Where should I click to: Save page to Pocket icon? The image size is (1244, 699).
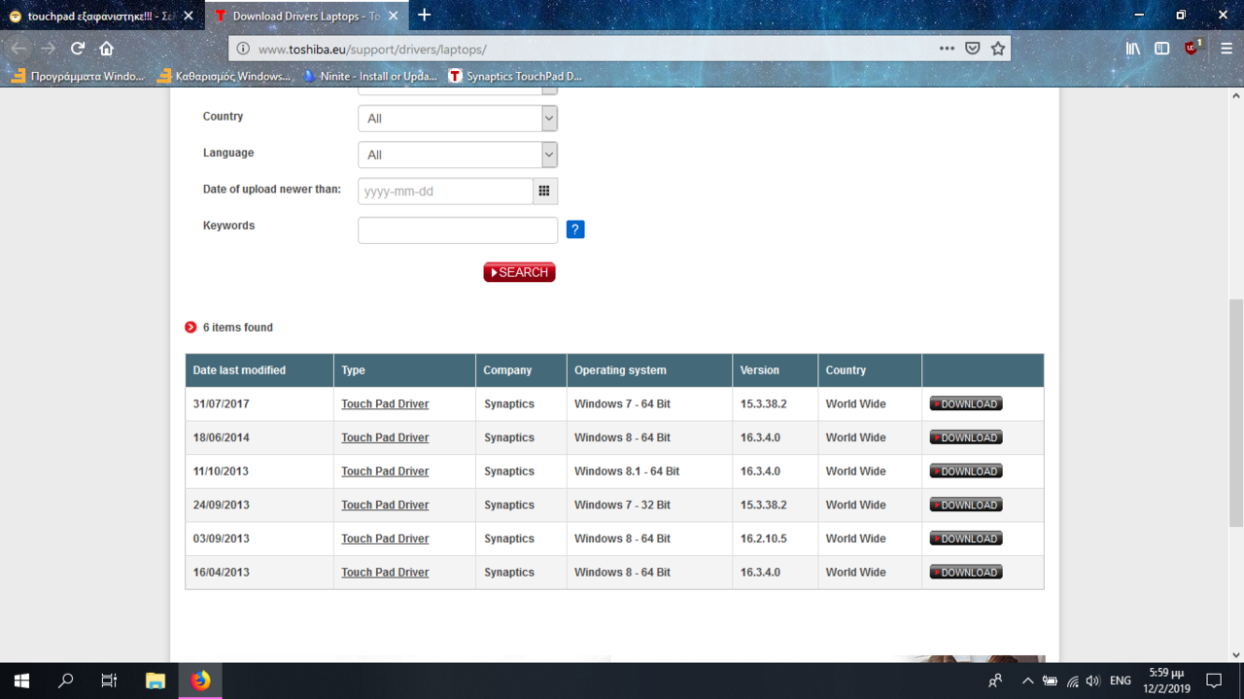[x=972, y=49]
